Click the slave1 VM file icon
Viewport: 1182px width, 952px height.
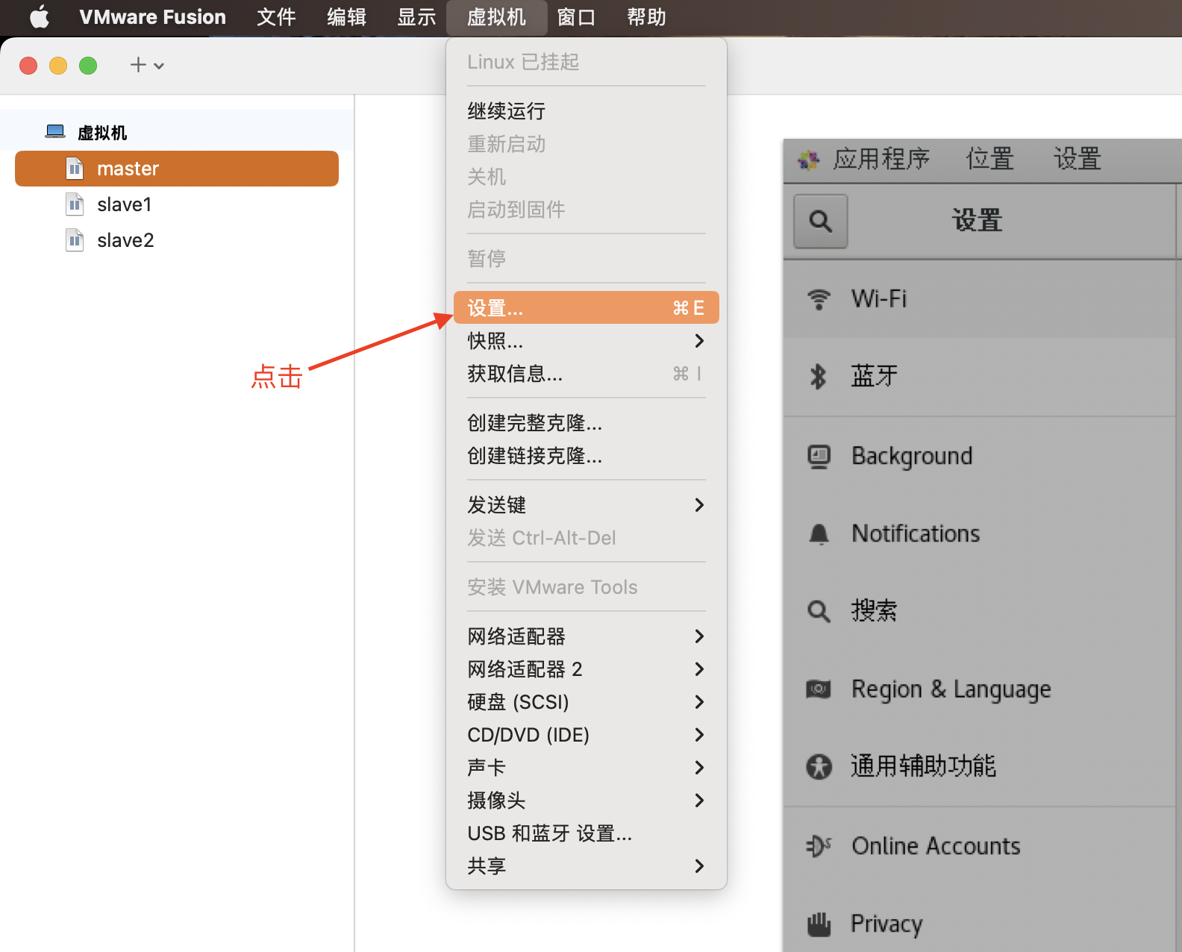(x=75, y=204)
